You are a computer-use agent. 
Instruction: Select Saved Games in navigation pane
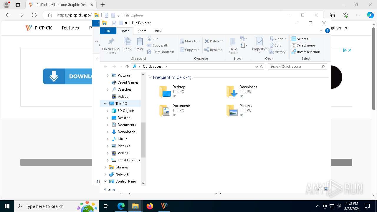[x=128, y=82]
